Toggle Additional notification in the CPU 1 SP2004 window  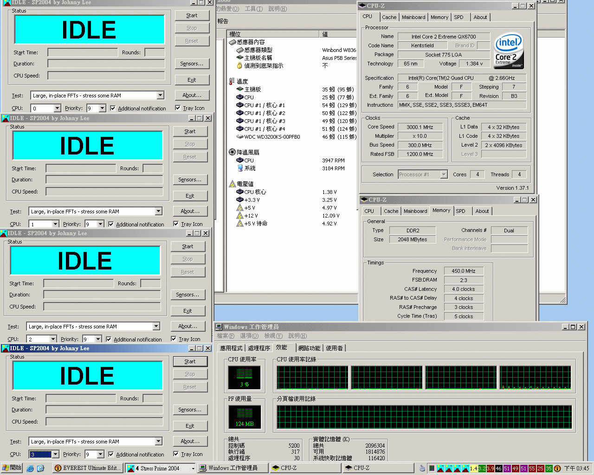(111, 224)
